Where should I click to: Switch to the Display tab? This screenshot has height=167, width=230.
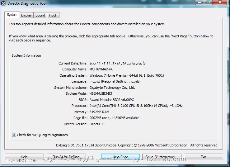coord(26,15)
